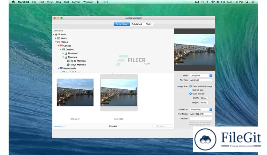
Task: Enable Treat as Retina image checkbox
Action: coord(191,86)
